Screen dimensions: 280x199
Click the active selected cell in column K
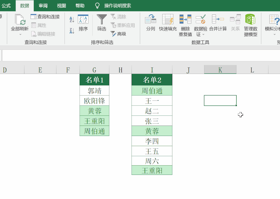[220, 100]
